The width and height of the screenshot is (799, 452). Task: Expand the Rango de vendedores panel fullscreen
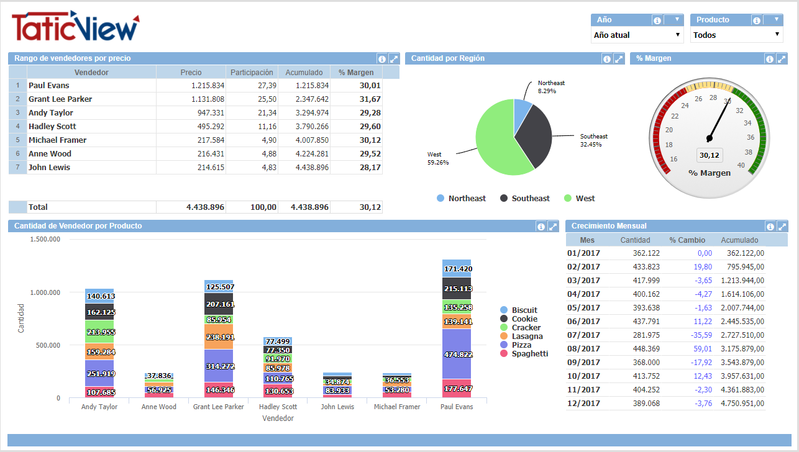point(394,59)
